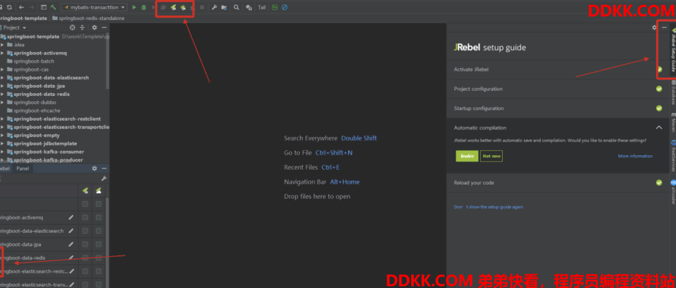Open Project panel gear settings
Viewport: 676px width, 288px height.
[95, 28]
